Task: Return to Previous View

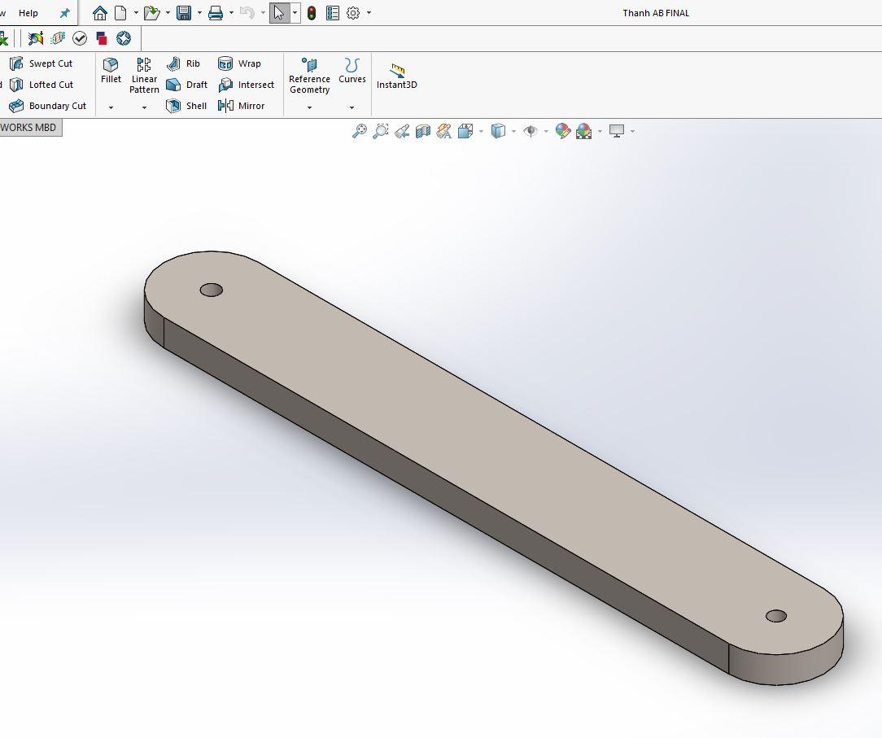Action: click(402, 131)
